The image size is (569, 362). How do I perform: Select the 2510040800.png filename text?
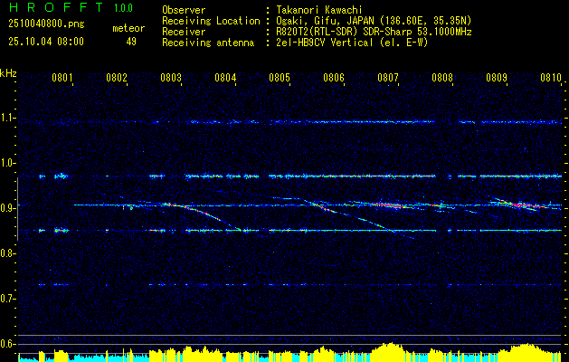(x=46, y=24)
